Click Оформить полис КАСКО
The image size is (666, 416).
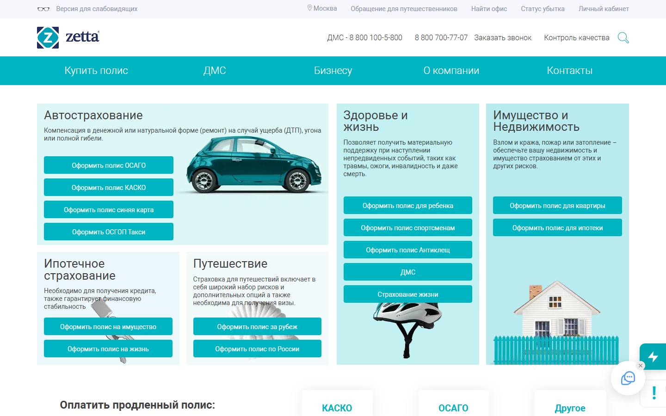point(109,187)
